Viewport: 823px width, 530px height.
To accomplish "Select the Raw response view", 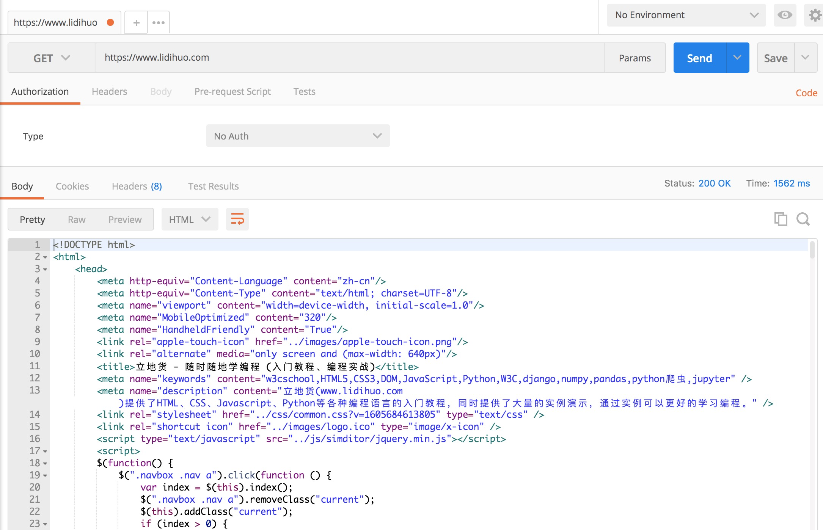I will [76, 219].
